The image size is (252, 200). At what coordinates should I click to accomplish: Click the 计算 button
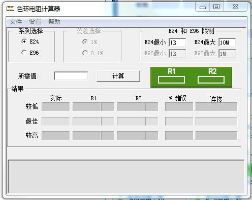point(118,76)
